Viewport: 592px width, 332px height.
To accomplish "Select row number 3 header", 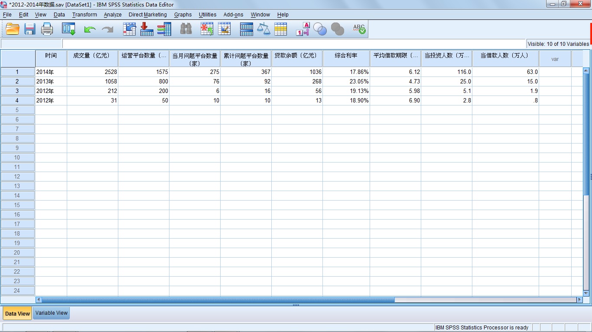I will pyautogui.click(x=17, y=91).
